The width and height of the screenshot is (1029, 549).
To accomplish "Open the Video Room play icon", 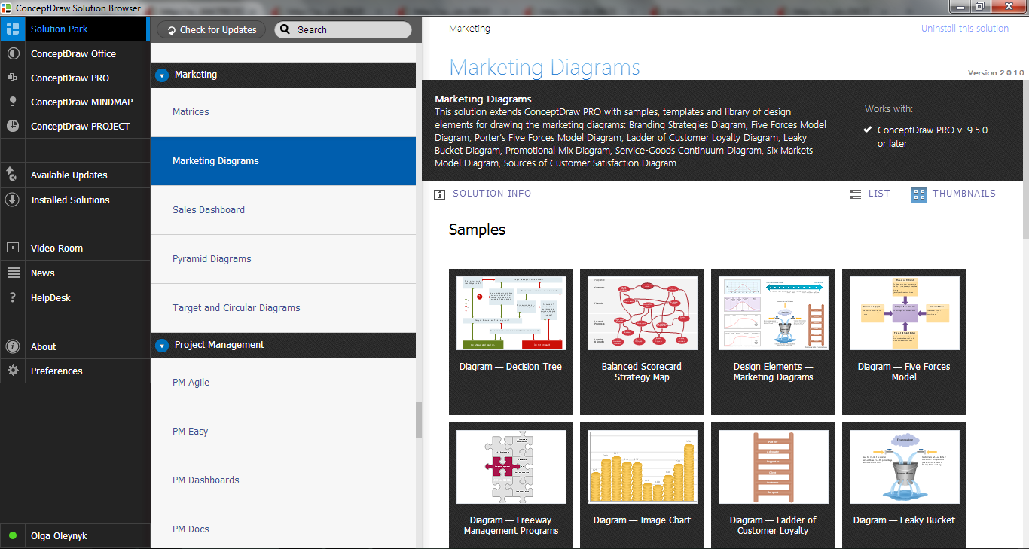I will pos(12,248).
